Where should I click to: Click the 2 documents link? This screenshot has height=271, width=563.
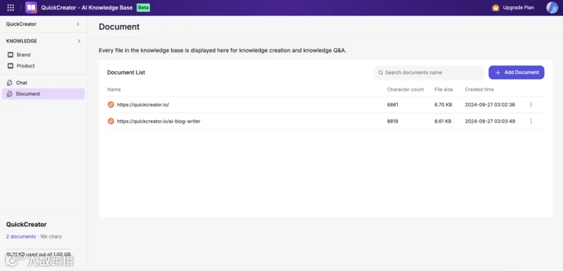pyautogui.click(x=21, y=237)
